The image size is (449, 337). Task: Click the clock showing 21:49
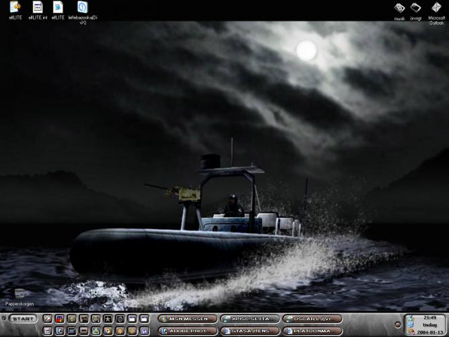429,317
